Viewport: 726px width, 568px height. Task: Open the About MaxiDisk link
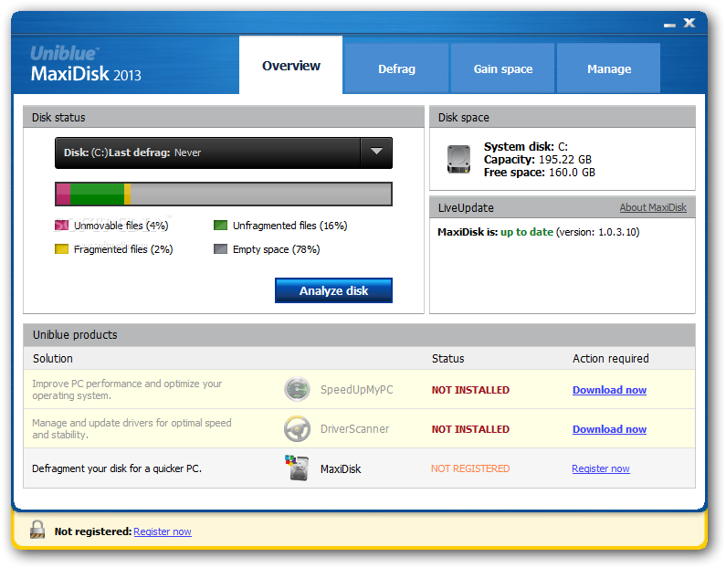tap(652, 208)
